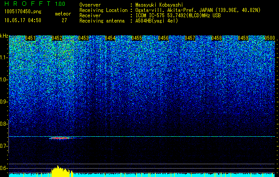Screen dimensions: 279x177
Task: Click the 0.8 kHz axis label
Action: click(x=4, y=124)
